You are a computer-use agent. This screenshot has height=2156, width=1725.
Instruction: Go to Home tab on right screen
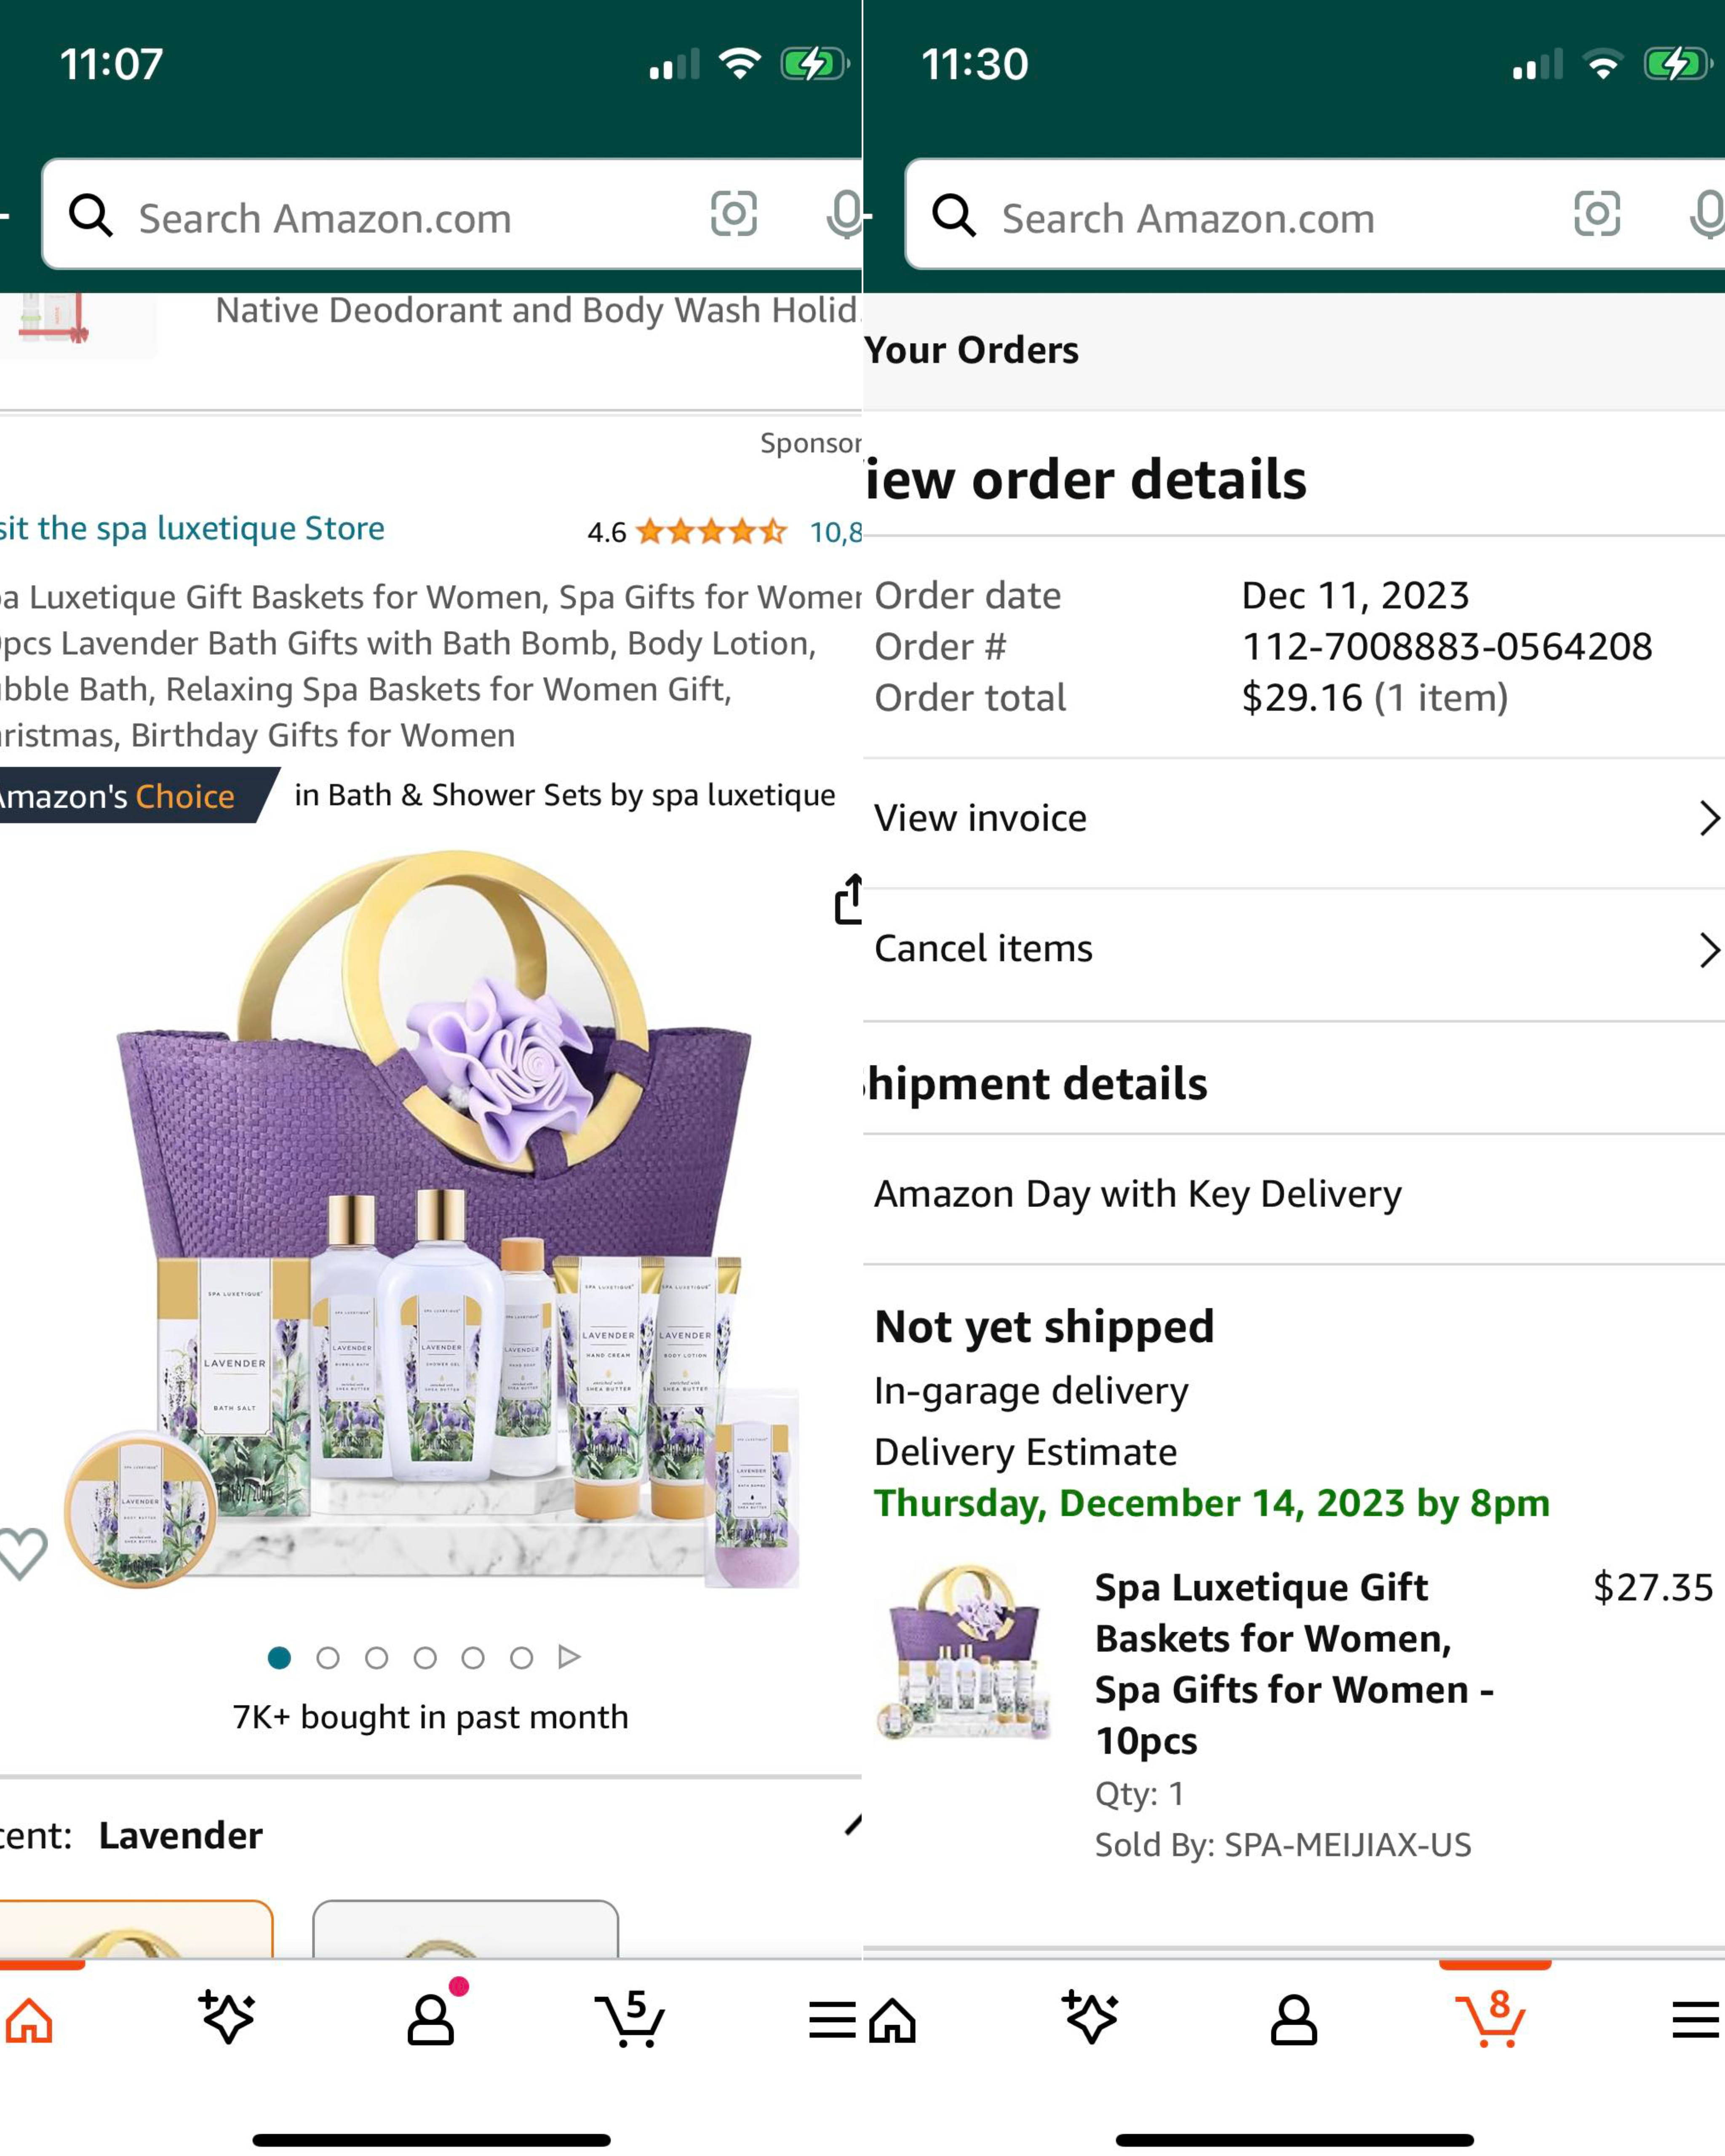(x=893, y=2020)
